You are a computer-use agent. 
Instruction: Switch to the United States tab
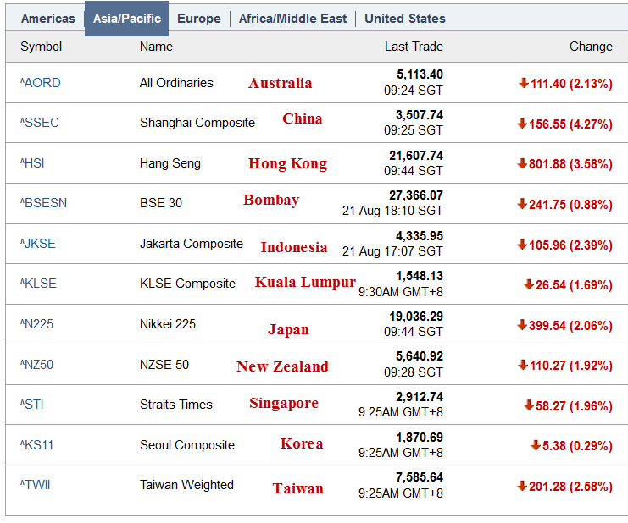(x=404, y=18)
